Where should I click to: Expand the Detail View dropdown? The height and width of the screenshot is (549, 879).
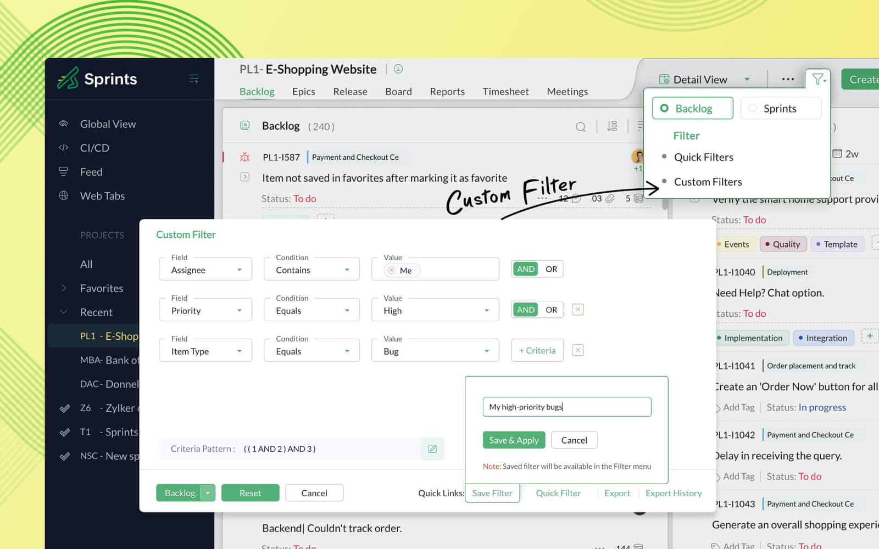coord(747,80)
